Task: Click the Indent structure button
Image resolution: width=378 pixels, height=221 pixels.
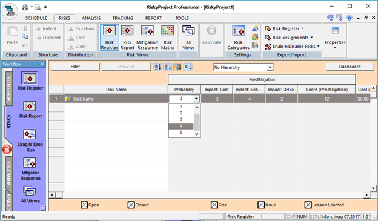Action: pyautogui.click(x=47, y=28)
